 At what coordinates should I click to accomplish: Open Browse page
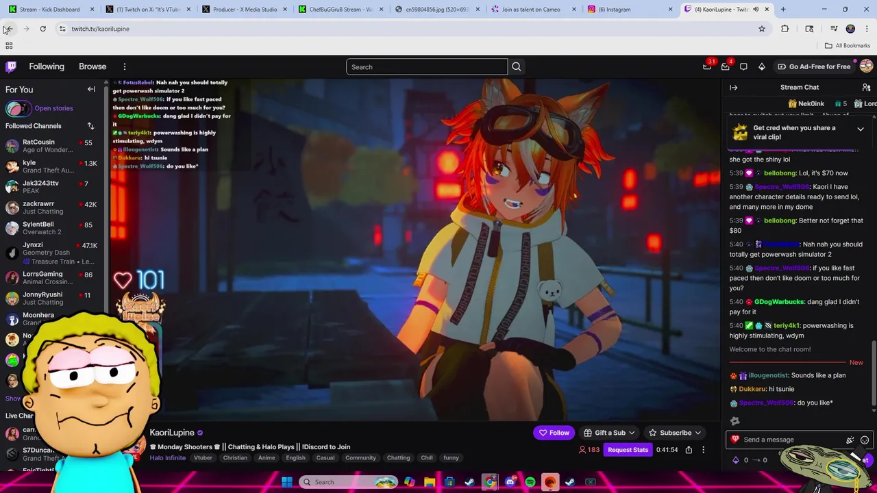click(x=92, y=66)
